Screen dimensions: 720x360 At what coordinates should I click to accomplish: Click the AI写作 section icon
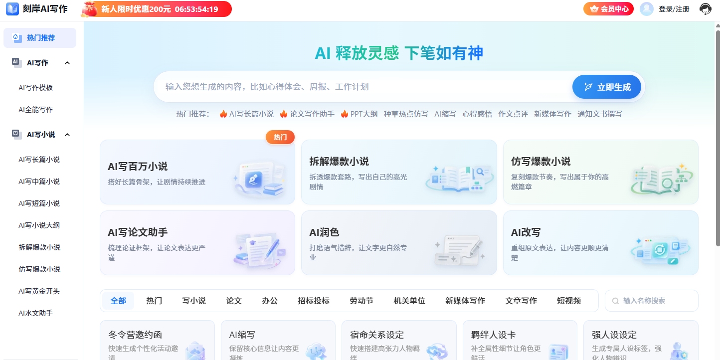16,62
